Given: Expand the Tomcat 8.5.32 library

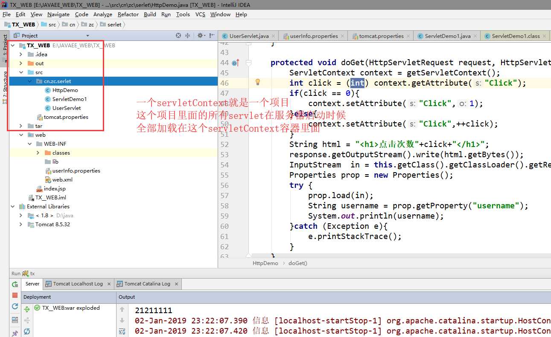Looking at the screenshot, I should (x=21, y=225).
